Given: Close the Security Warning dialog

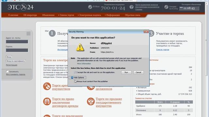Looking at the screenshot, I should click(x=146, y=32).
